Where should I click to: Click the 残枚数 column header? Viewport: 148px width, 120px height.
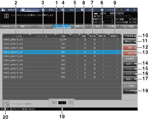click(92, 36)
